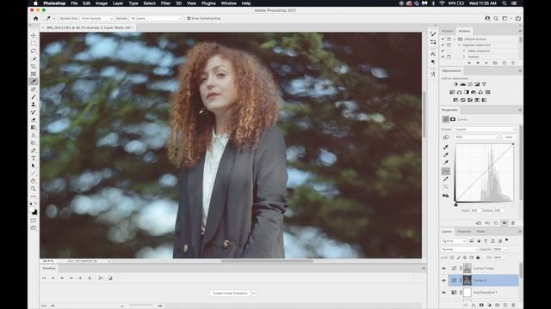
Task: Open the layer Kind filter dropdown
Action: pyautogui.click(x=454, y=241)
